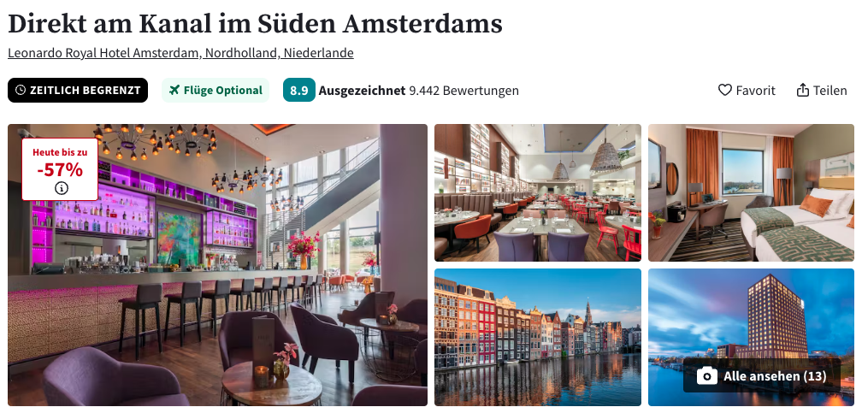The height and width of the screenshot is (413, 862).
Task: Open the Leonardo Royal Hotel Amsterdam location link
Action: coord(180,53)
